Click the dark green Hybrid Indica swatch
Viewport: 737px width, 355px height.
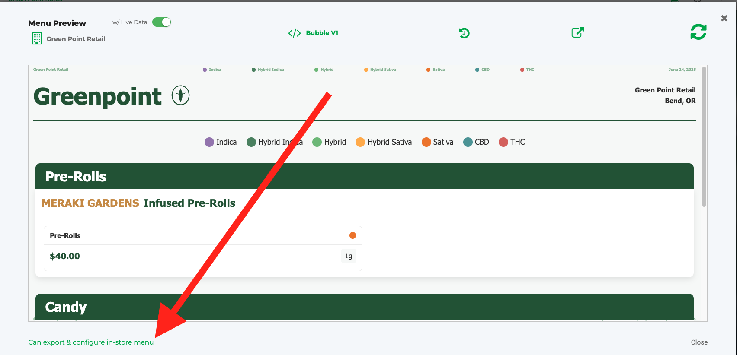251,142
